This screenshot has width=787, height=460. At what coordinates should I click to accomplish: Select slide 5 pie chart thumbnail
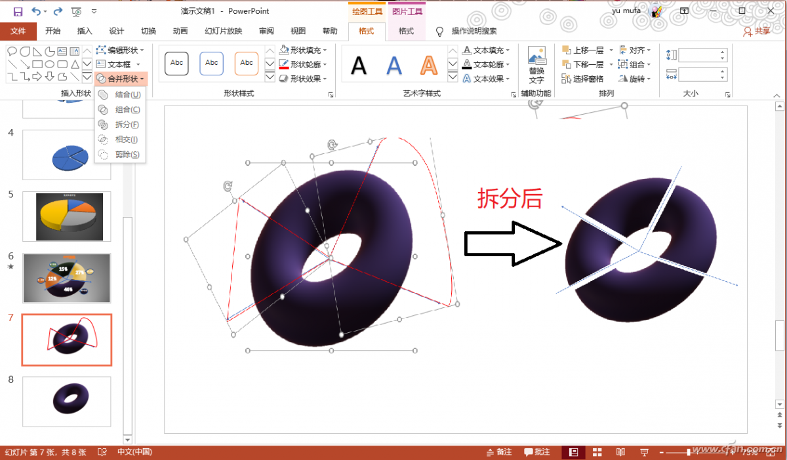pyautogui.click(x=66, y=216)
